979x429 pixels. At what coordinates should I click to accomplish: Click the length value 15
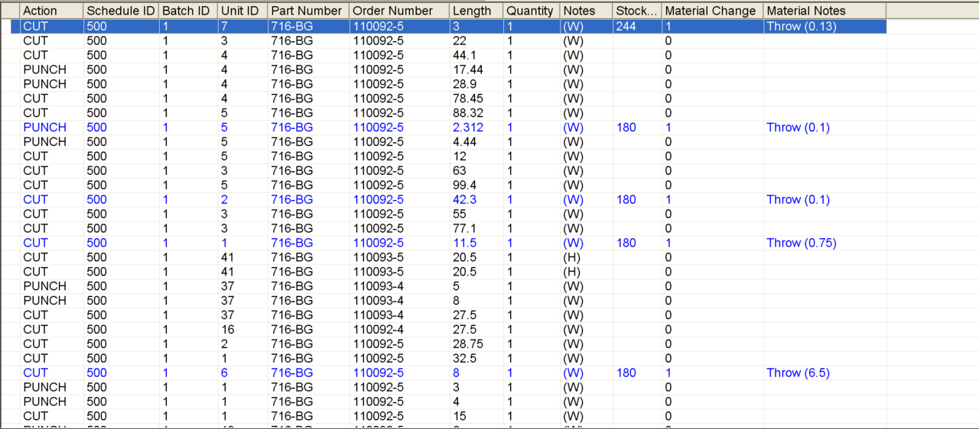459,416
